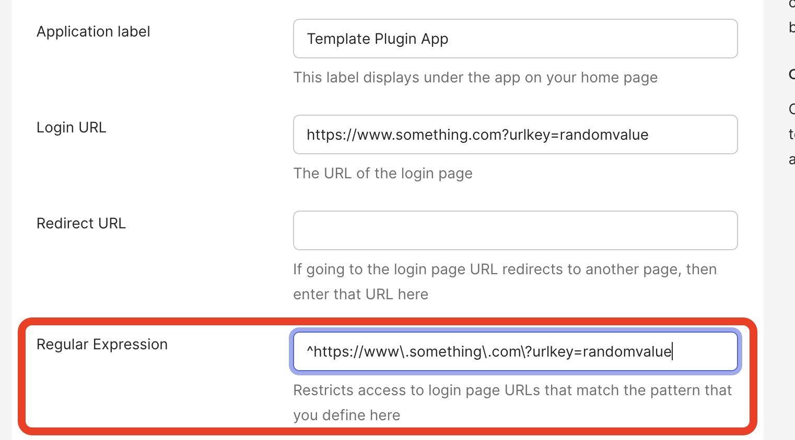Click the "This label displays under the app" hint
795x440 pixels.
click(475, 78)
